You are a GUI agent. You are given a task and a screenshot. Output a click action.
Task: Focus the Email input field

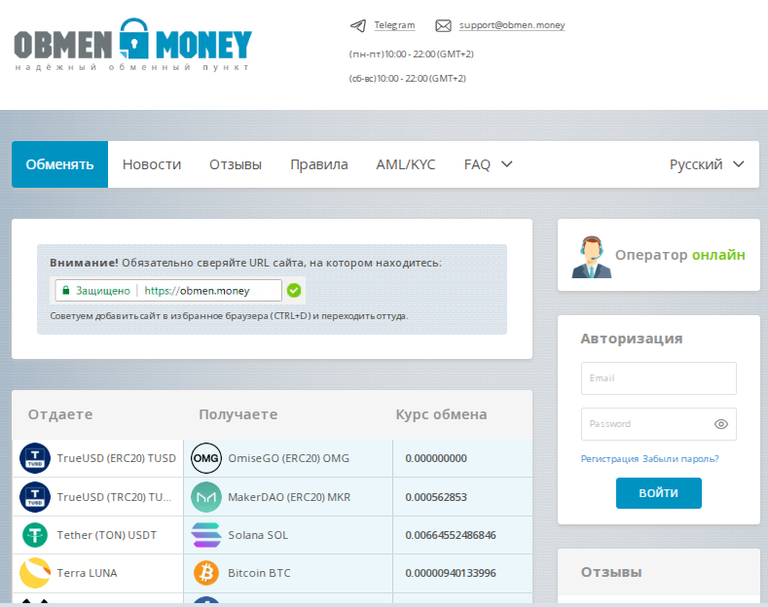[x=659, y=378]
